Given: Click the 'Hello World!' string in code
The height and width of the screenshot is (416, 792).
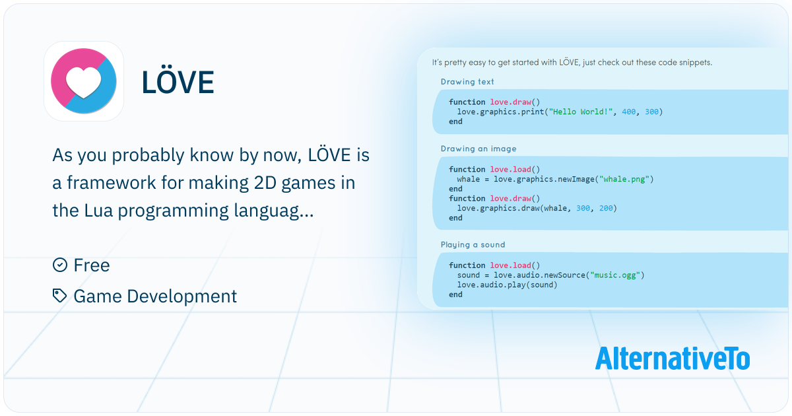Looking at the screenshot, I should point(581,112).
